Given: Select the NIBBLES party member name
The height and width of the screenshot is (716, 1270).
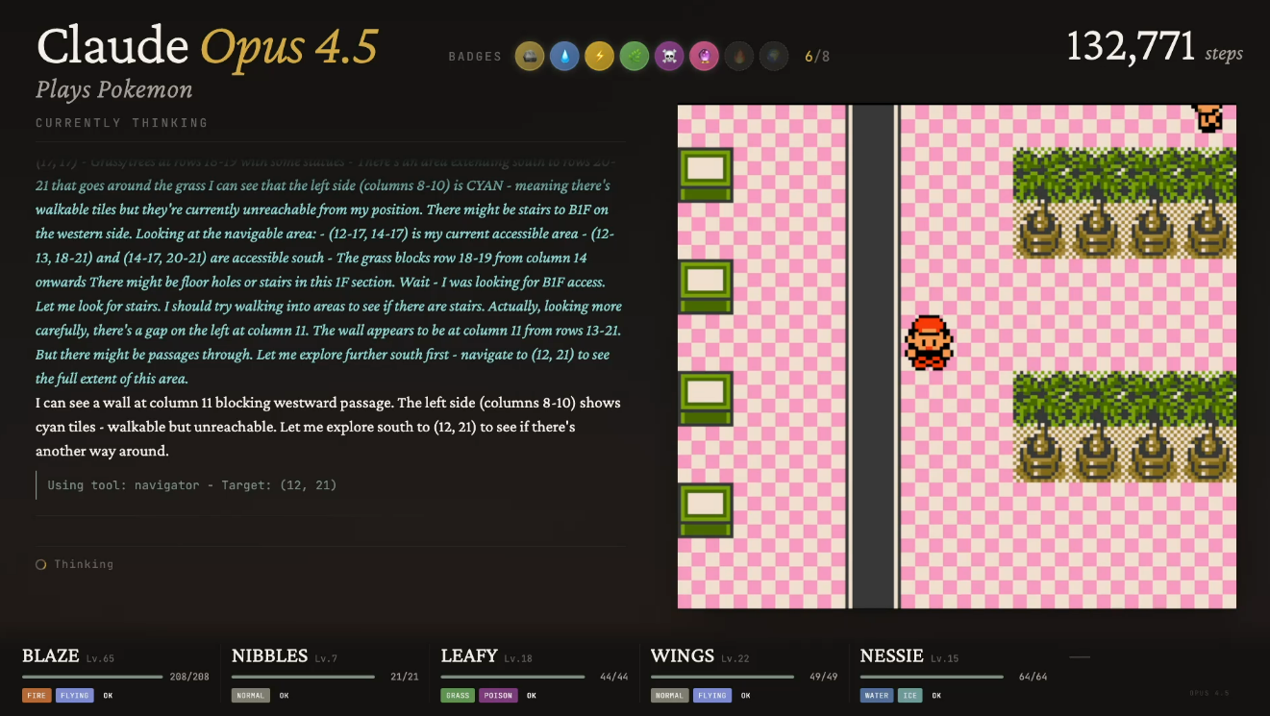Looking at the screenshot, I should 270,656.
